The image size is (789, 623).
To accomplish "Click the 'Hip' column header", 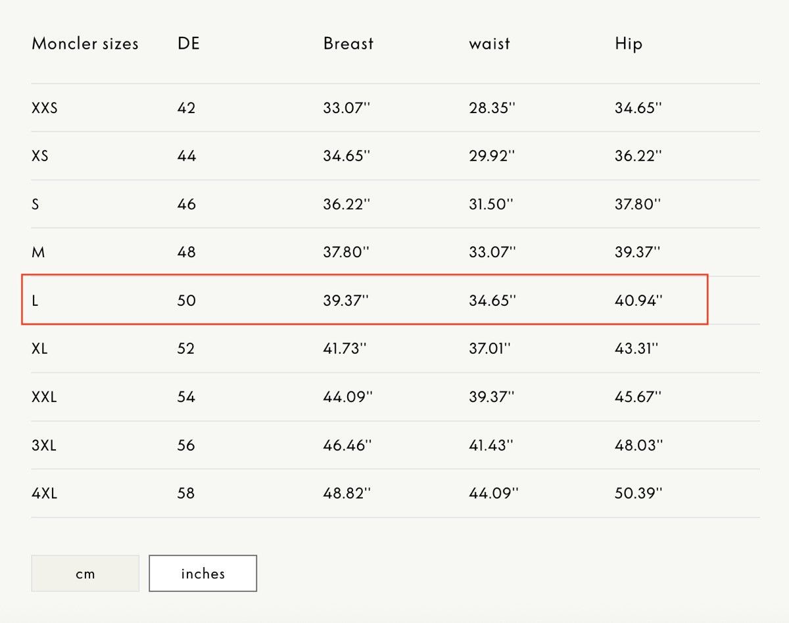I will pos(629,44).
